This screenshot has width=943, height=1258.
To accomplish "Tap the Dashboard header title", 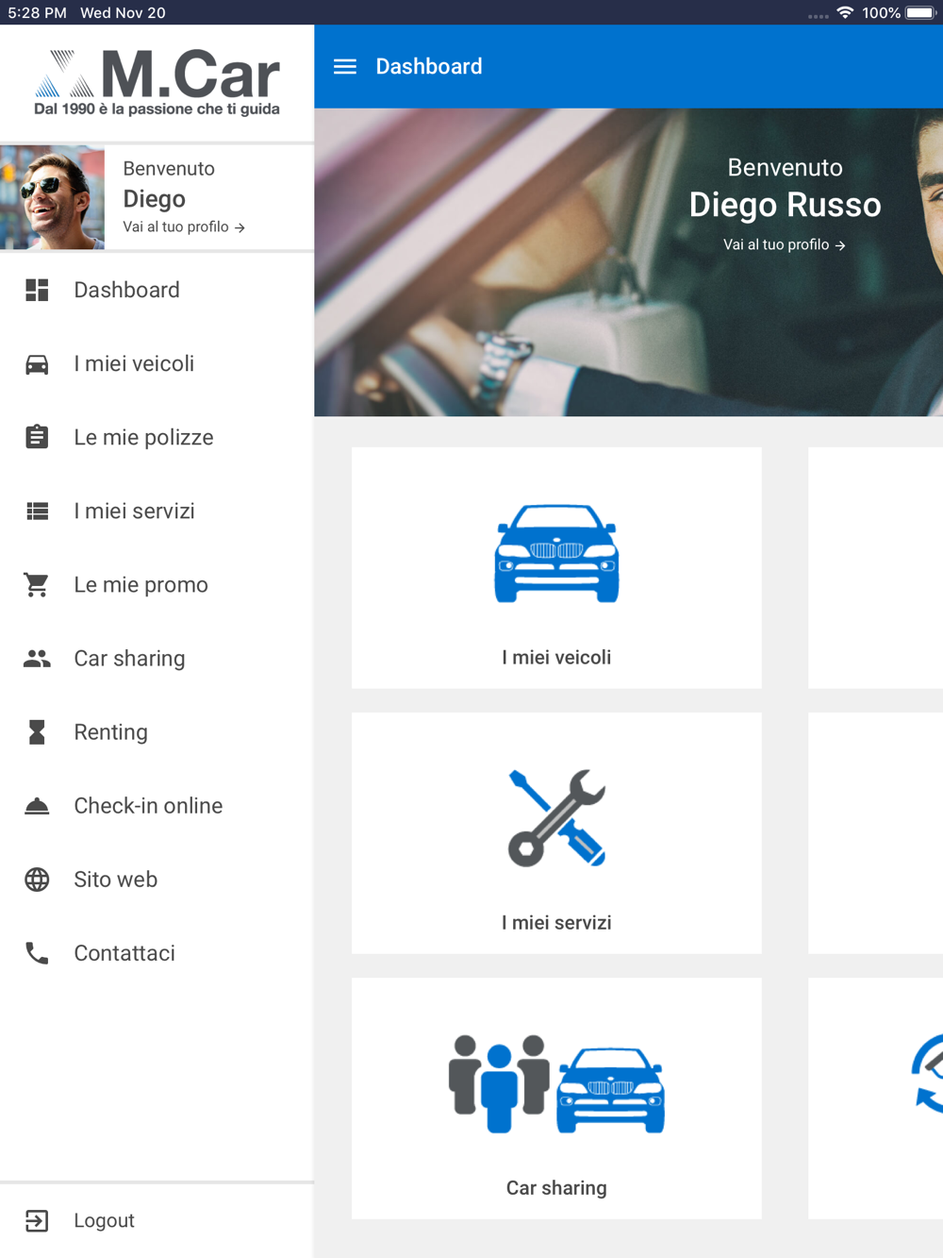I will (429, 66).
